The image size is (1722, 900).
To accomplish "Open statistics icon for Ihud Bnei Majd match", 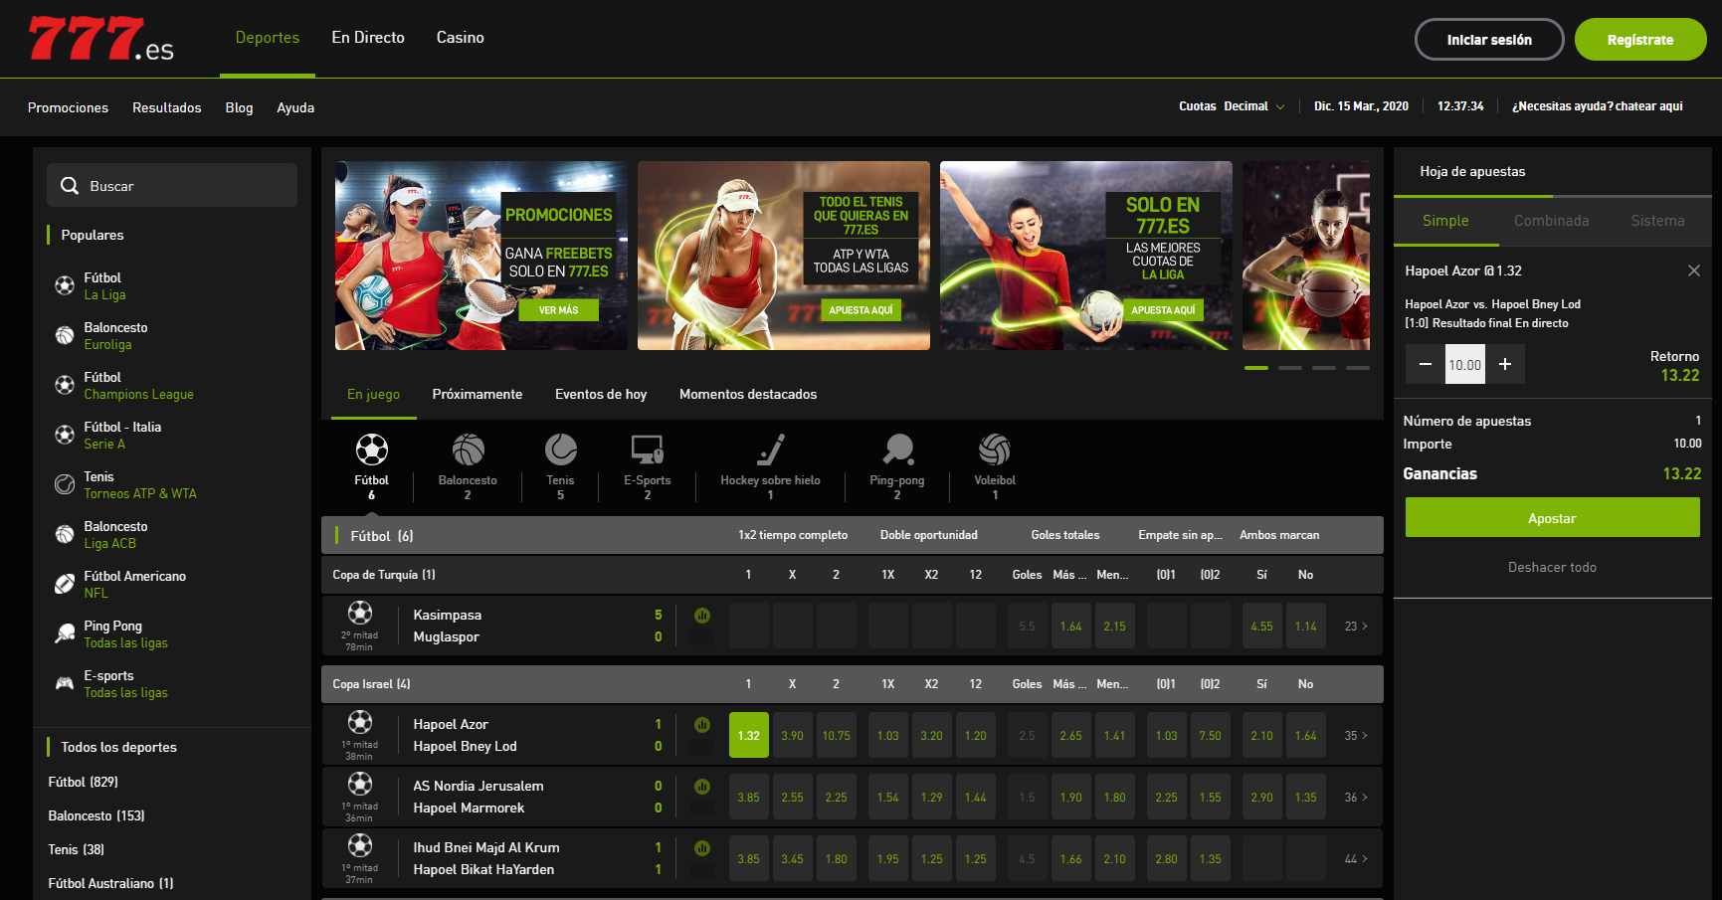I will point(702,848).
